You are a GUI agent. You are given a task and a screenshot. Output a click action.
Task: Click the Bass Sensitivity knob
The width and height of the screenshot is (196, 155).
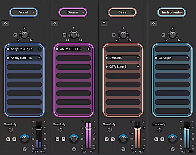point(110,130)
